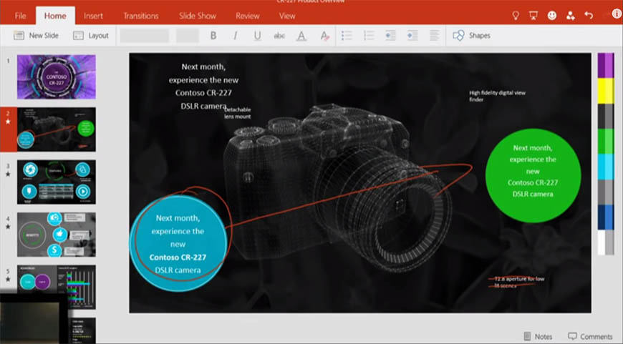Add a New Slide
Image resolution: width=623 pixels, height=344 pixels.
pos(36,35)
